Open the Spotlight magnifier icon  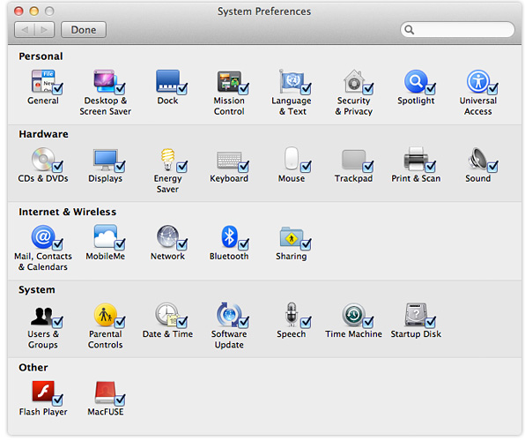pyautogui.click(x=416, y=81)
